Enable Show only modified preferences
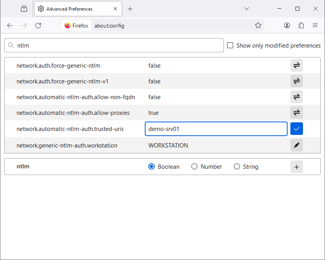 pos(231,46)
